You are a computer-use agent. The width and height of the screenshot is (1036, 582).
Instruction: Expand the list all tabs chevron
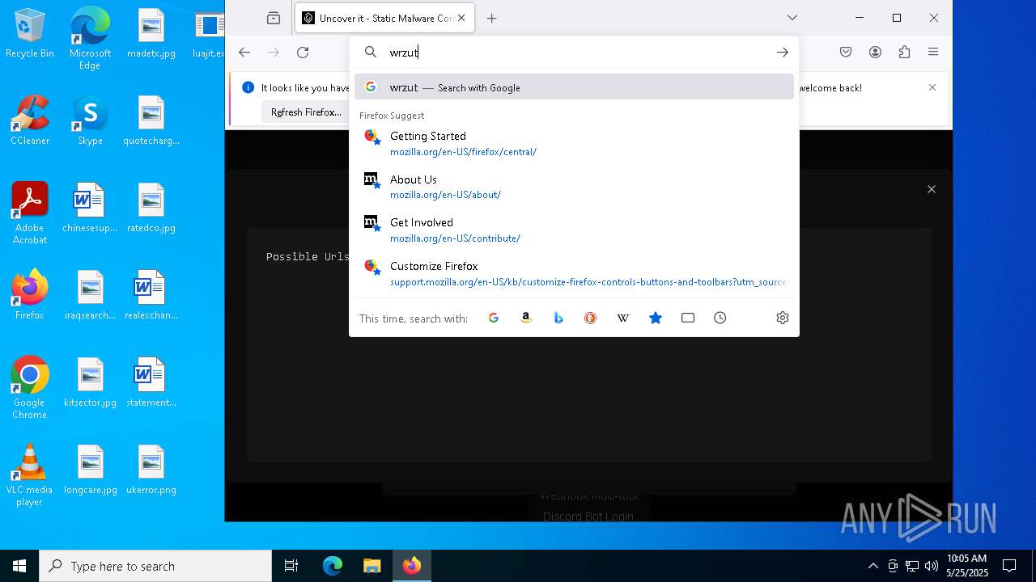[792, 18]
